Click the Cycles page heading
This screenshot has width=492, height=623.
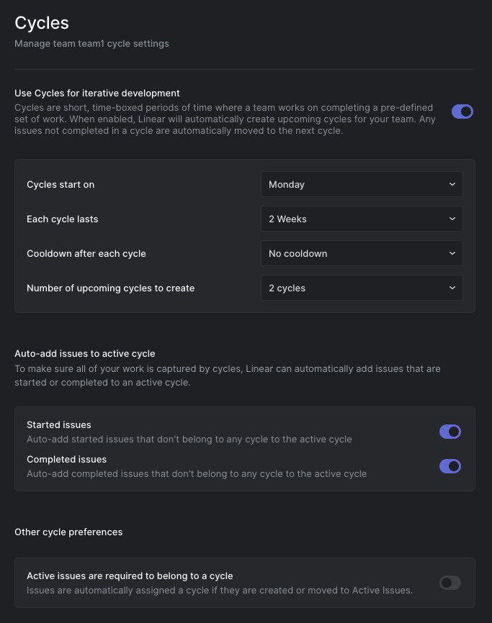click(x=42, y=23)
